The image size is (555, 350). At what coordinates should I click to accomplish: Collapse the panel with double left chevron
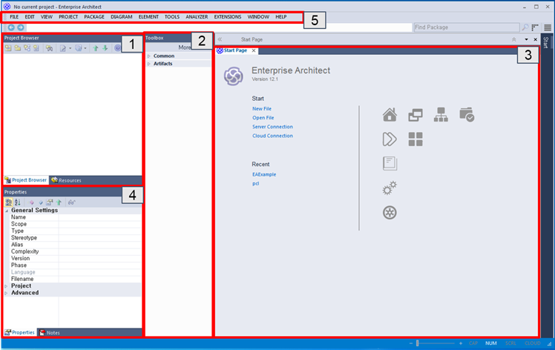[x=220, y=39]
